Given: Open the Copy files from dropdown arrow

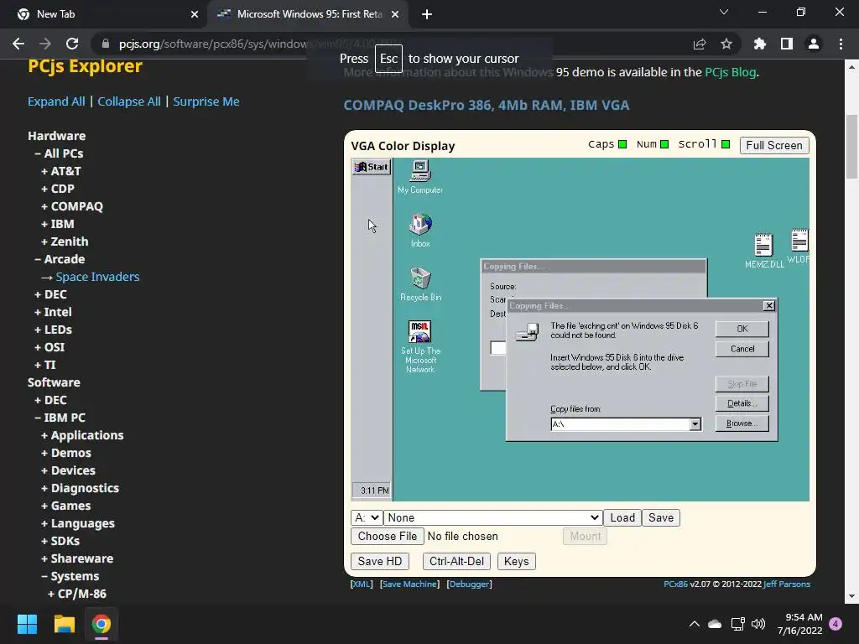Looking at the screenshot, I should point(695,424).
